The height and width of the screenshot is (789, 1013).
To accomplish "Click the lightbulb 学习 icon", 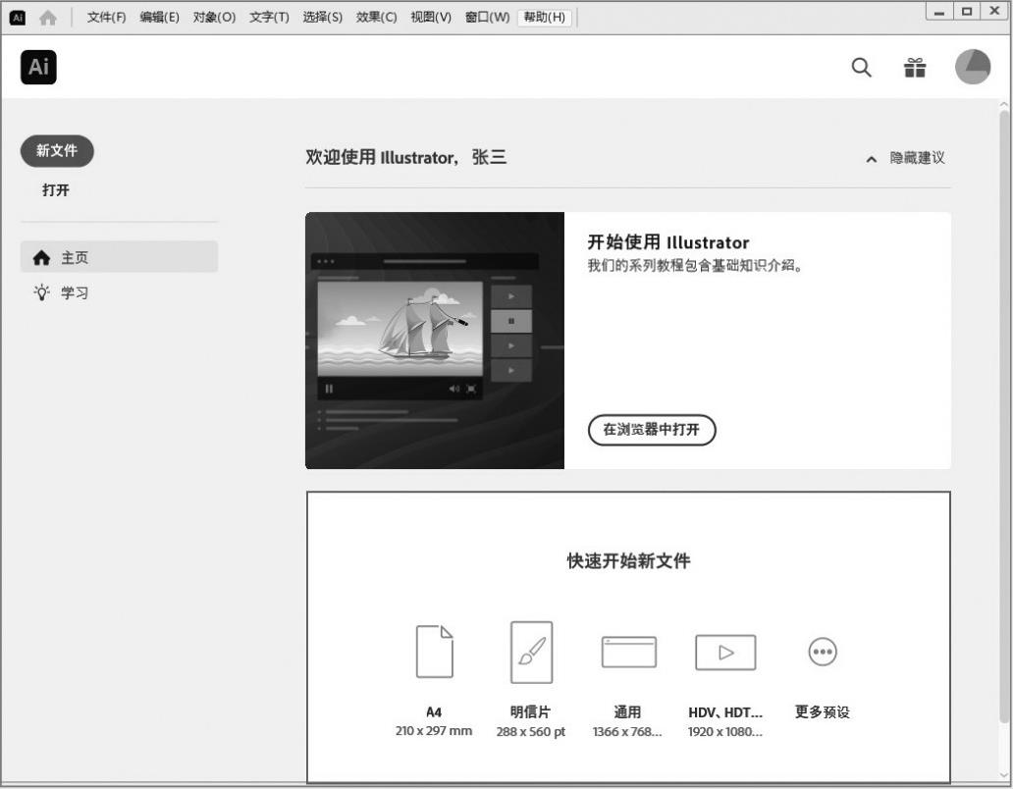I will pos(42,292).
